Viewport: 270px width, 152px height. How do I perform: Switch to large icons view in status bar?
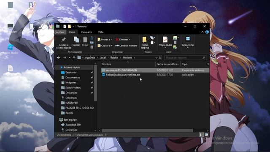(206, 135)
